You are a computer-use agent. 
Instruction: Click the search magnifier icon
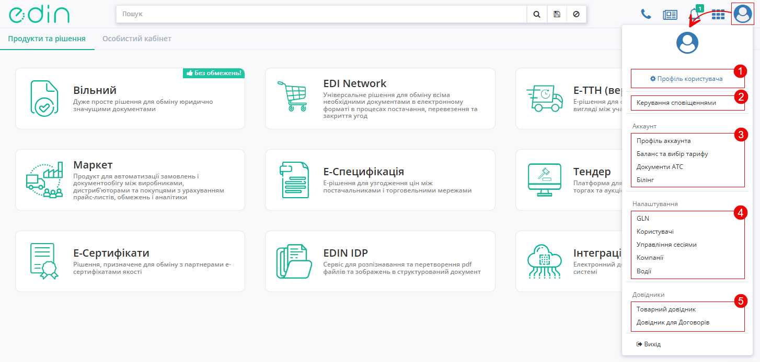(537, 15)
